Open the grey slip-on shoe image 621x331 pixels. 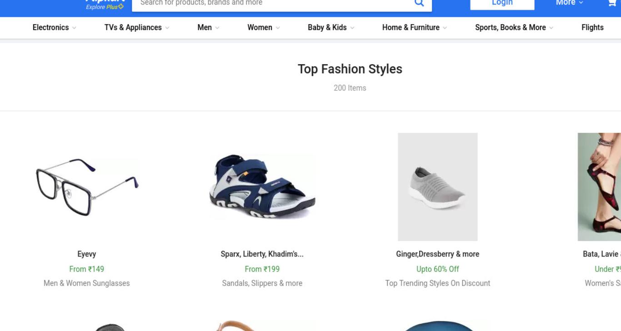[438, 187]
